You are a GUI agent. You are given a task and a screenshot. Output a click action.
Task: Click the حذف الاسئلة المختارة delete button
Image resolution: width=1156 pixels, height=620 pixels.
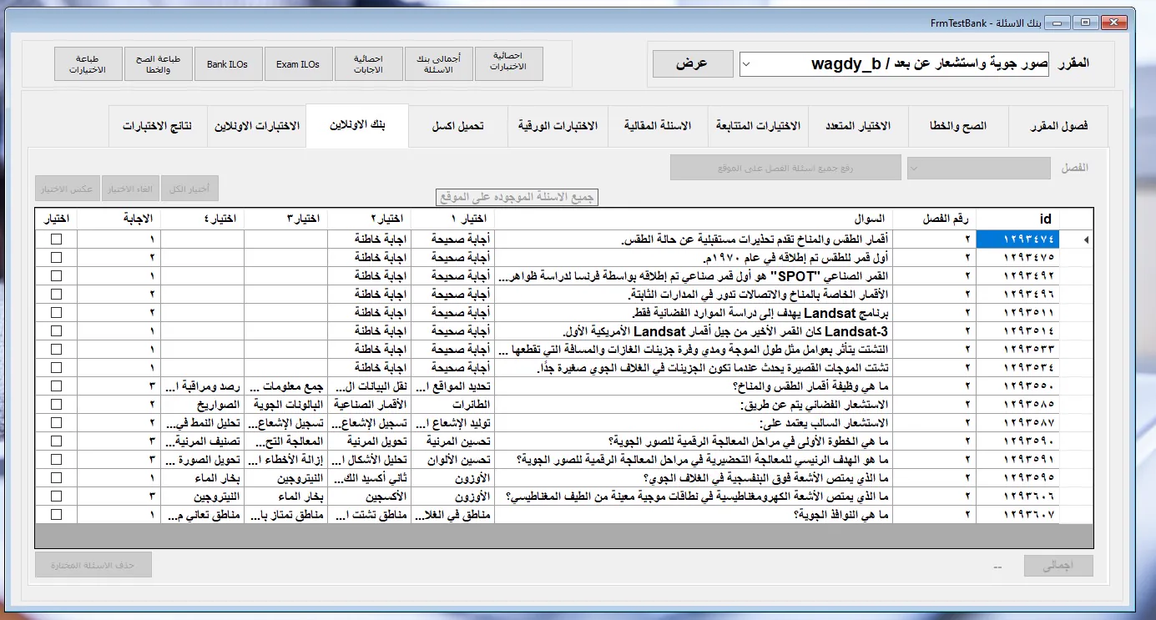[93, 565]
